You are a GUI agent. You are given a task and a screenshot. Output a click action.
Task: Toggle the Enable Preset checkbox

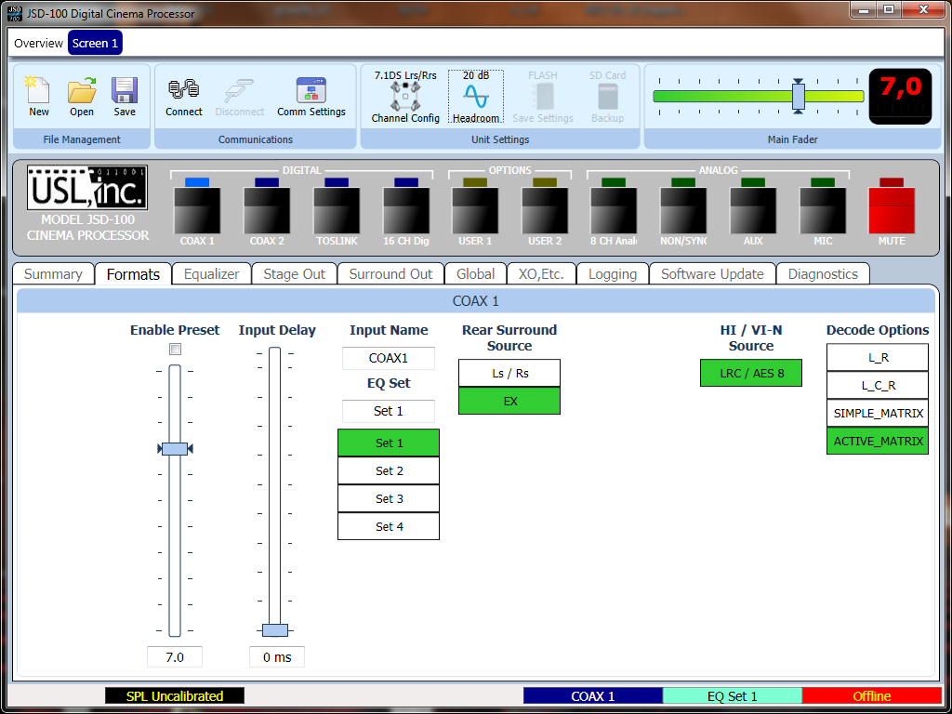pos(175,350)
